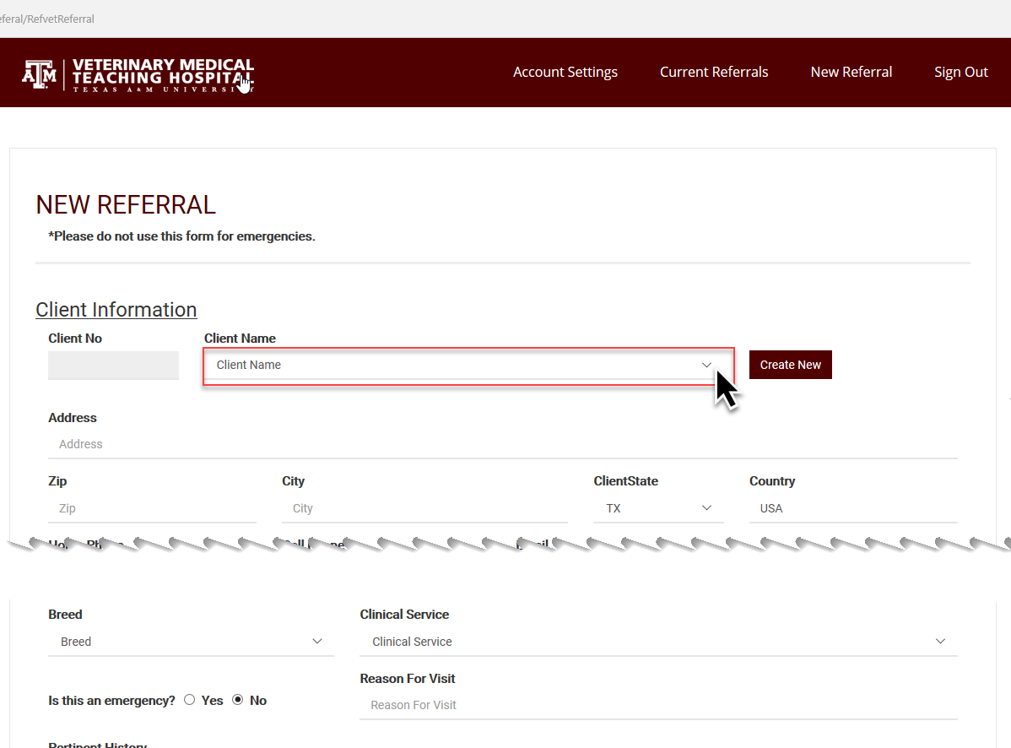Click the Country field showing USA

[x=853, y=509]
